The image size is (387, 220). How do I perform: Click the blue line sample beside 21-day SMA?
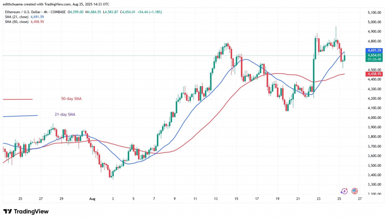(x=20, y=116)
